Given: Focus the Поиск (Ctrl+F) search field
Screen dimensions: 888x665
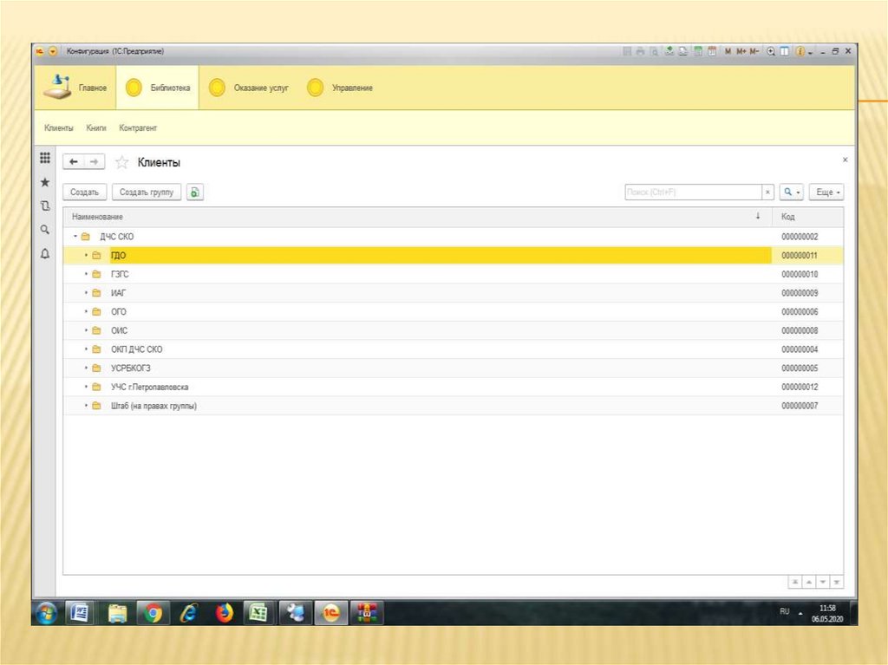Looking at the screenshot, I should [693, 192].
